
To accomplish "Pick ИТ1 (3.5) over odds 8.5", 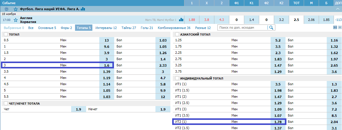I will pyautogui.click(x=334, y=115).
